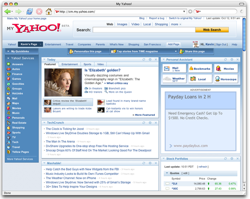
Task: Open Geocities icon in sidebar
Action: (x=9, y=84)
